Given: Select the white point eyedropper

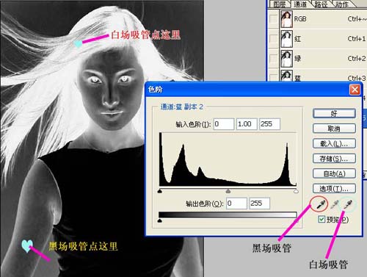Looking at the screenshot, I should point(347,204).
